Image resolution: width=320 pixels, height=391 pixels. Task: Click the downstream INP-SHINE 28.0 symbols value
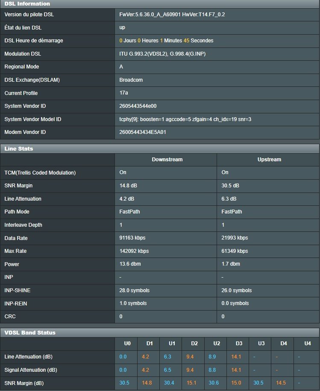coord(135,290)
